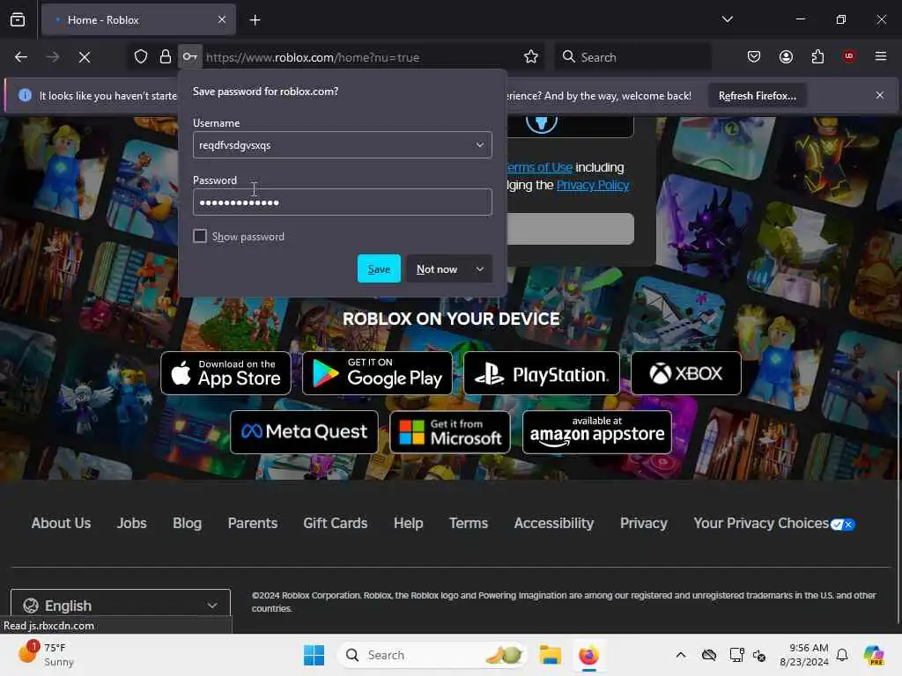This screenshot has height=676, width=902.
Task: View site security padlock information
Action: [x=165, y=57]
